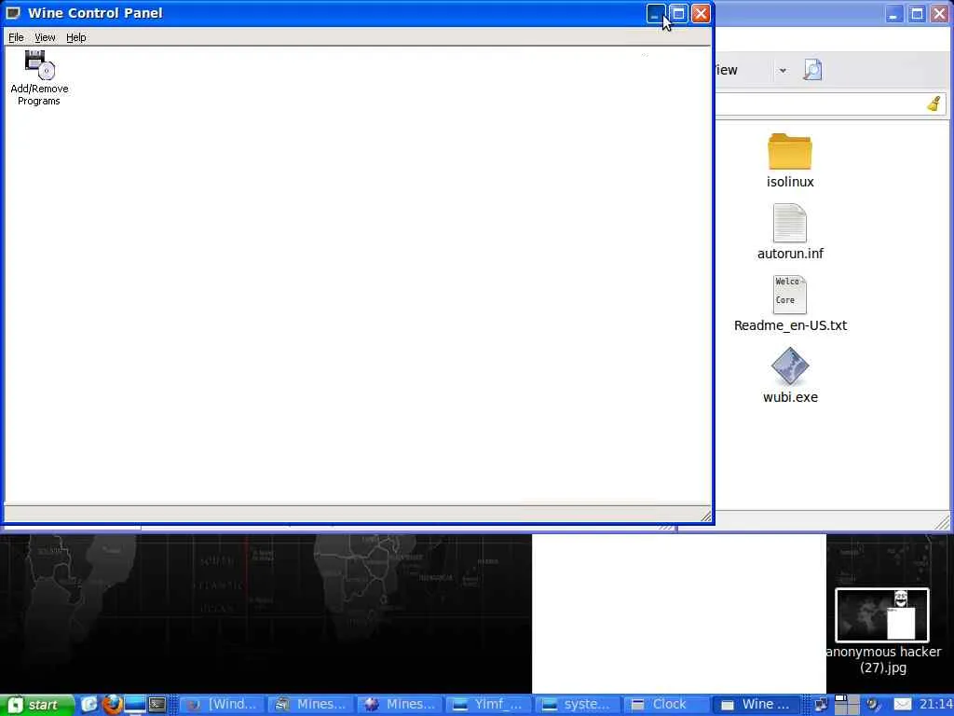This screenshot has height=716, width=954.
Task: Switch to the Clock taskbar window
Action: click(x=666, y=705)
